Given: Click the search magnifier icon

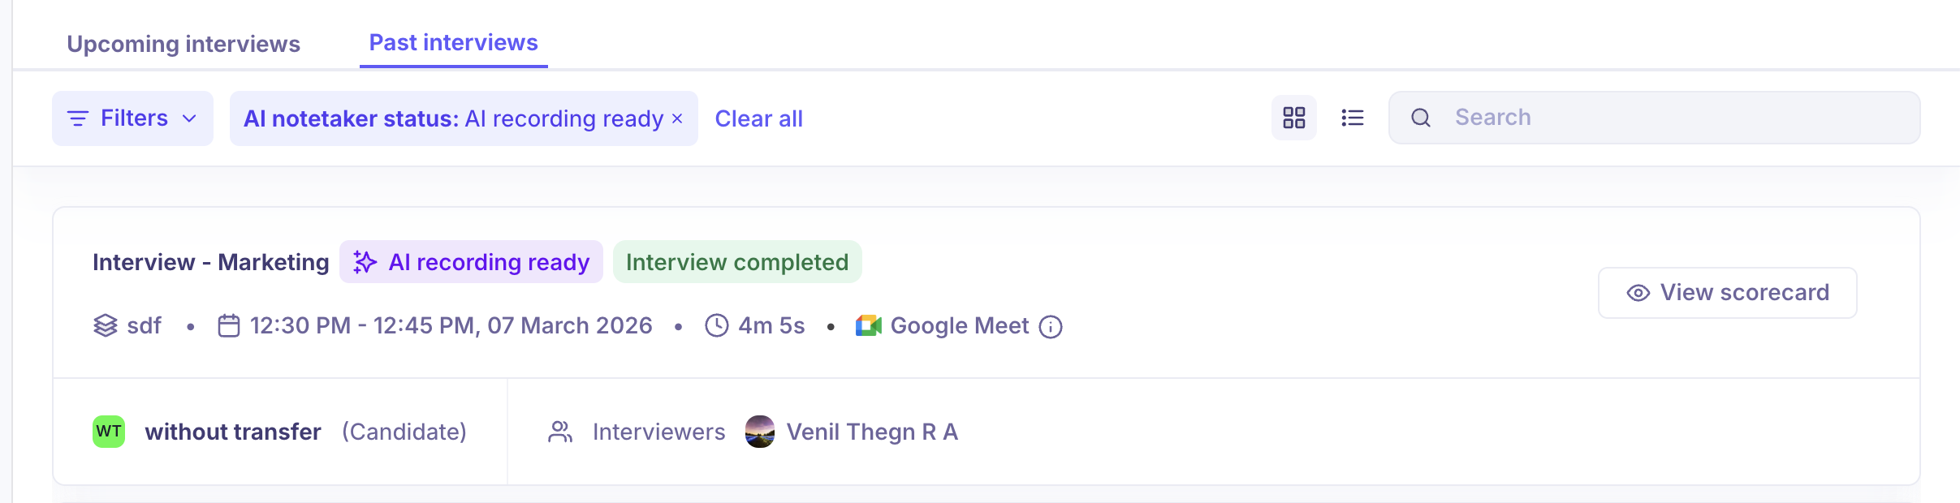Looking at the screenshot, I should [x=1420, y=118].
